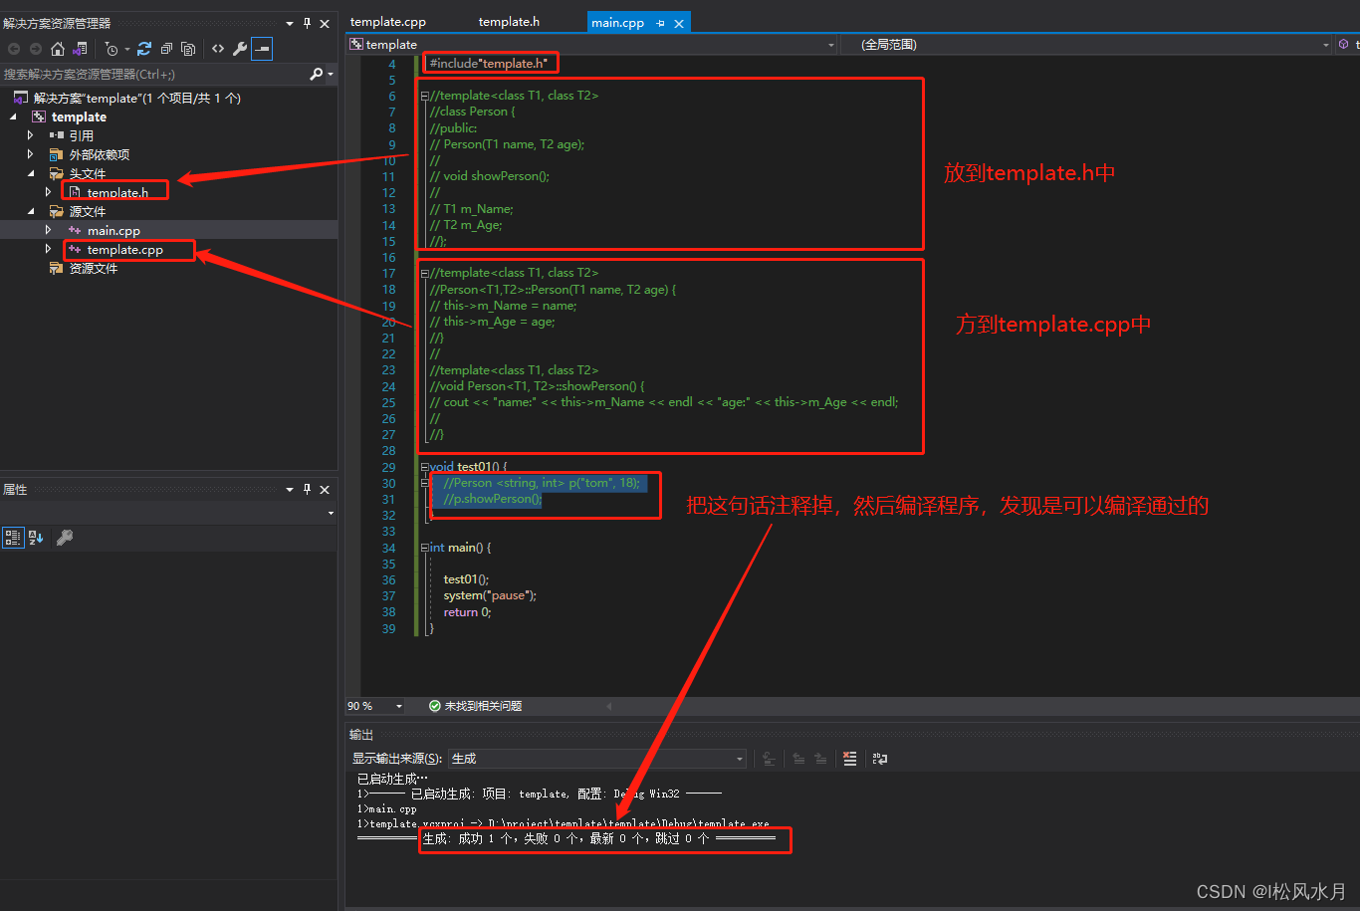Open pending changes filter clock icon

pyautogui.click(x=112, y=49)
